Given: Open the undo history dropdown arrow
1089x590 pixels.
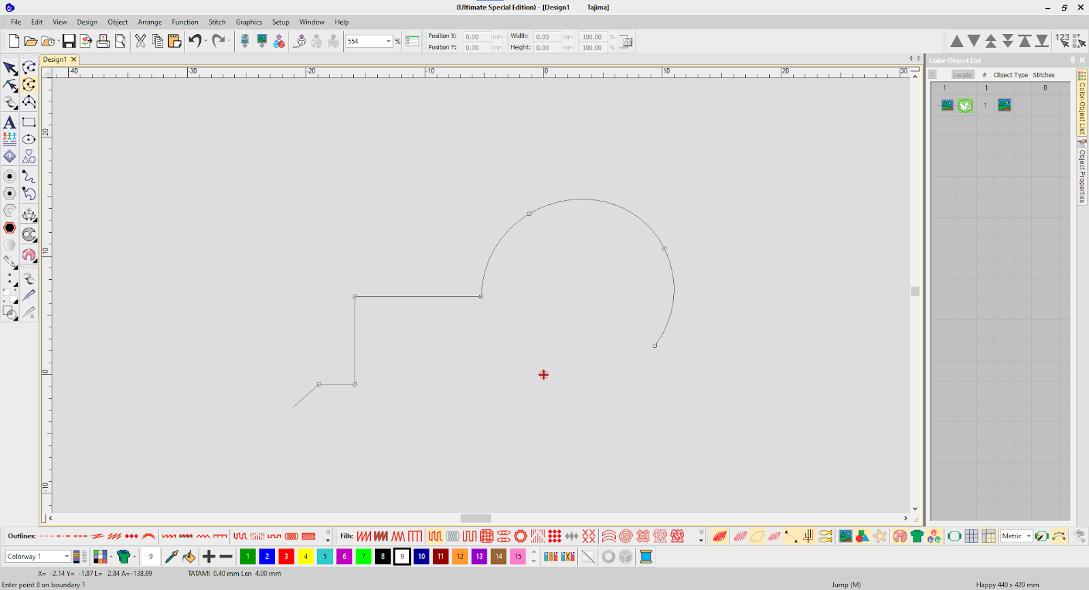Looking at the screenshot, I should click(x=206, y=42).
